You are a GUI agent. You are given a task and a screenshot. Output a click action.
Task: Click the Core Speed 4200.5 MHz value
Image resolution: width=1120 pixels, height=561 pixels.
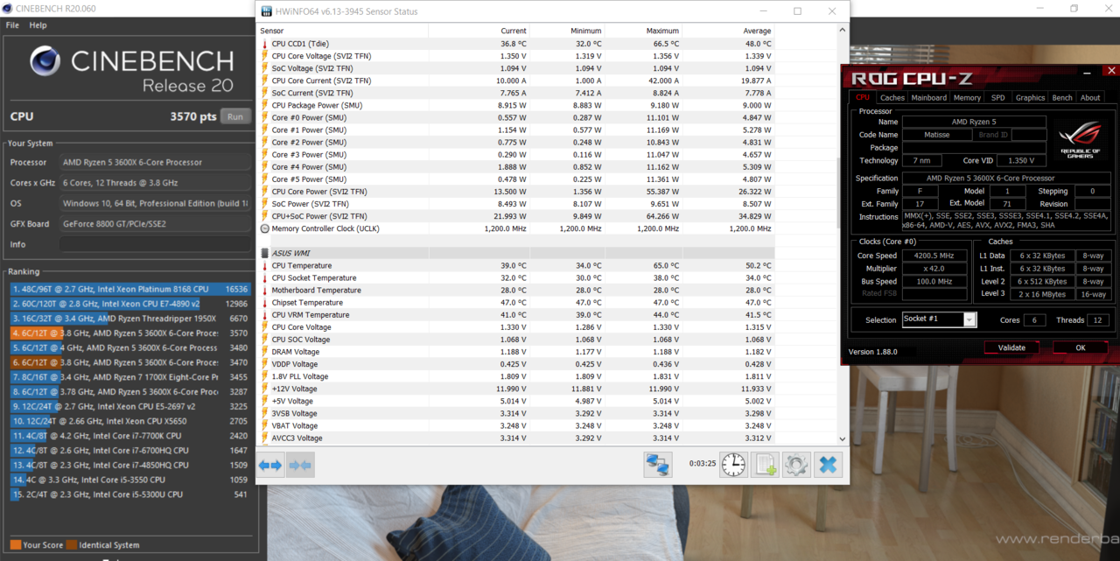pos(934,256)
